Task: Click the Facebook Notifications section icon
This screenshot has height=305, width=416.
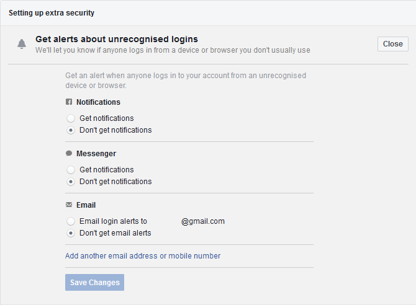Action: tap(69, 102)
